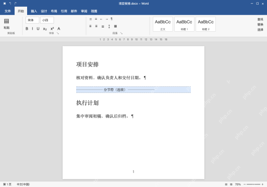Apply a bulleted list
This screenshot has width=267, height=187.
point(91,19)
